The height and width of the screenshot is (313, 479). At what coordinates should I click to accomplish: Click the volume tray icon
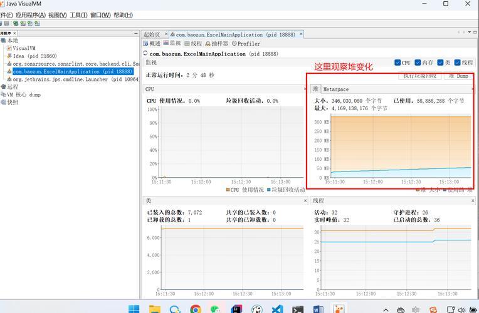(461, 310)
